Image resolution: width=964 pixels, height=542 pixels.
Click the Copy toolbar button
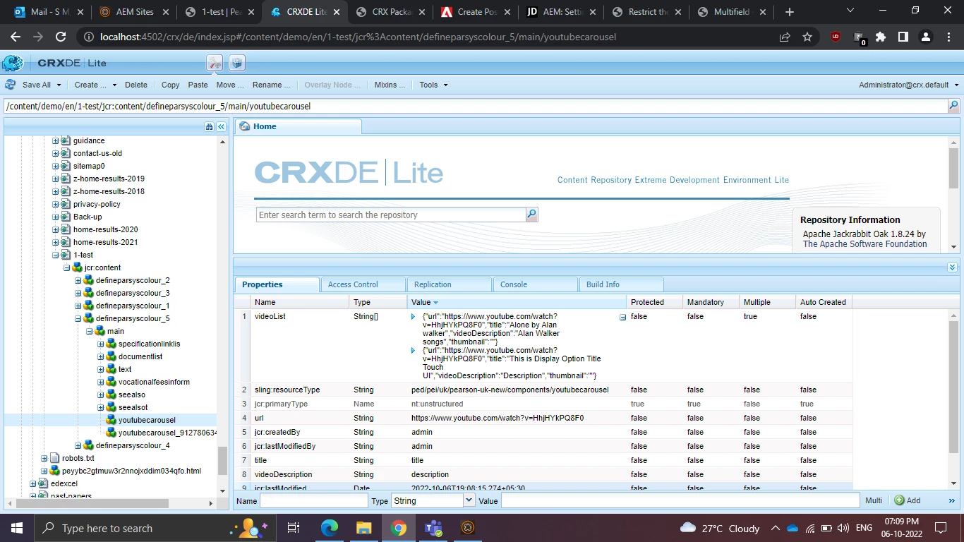coord(170,85)
